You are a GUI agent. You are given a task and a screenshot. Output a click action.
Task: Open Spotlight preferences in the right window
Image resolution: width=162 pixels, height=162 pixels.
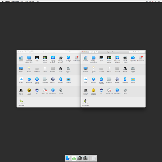click(133, 59)
